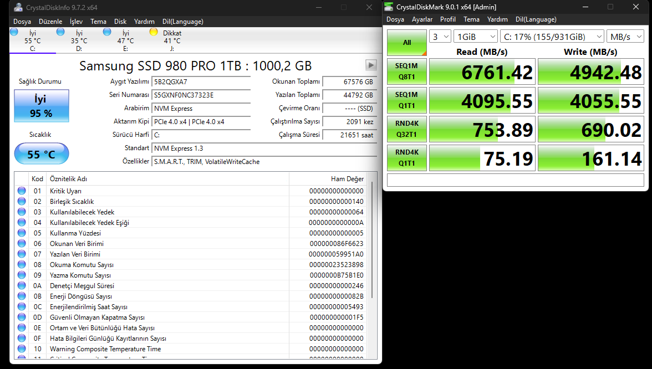Screen dimensions: 652x369
Task: Click Standart field NVM Express 1.3
Action: 264,148
